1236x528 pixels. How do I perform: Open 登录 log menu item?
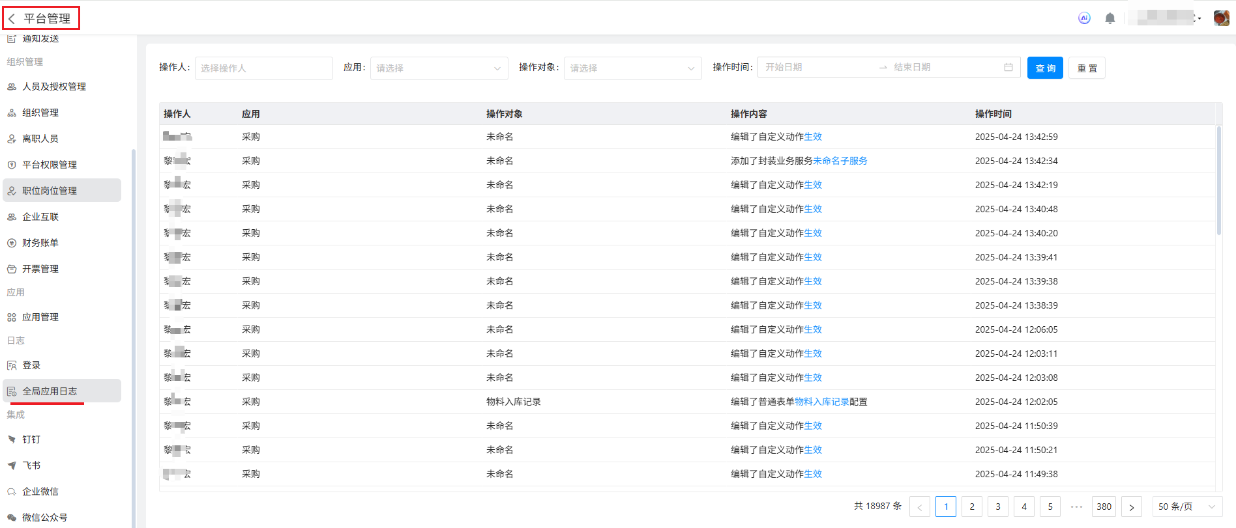[x=31, y=365]
